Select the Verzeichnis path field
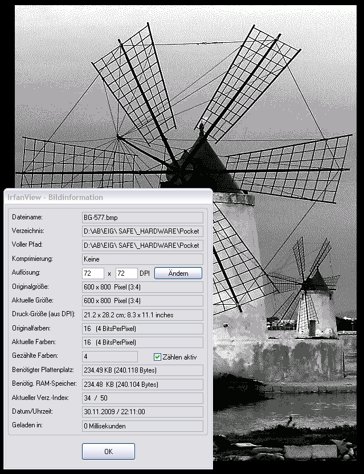The image size is (364, 474). pos(142,231)
